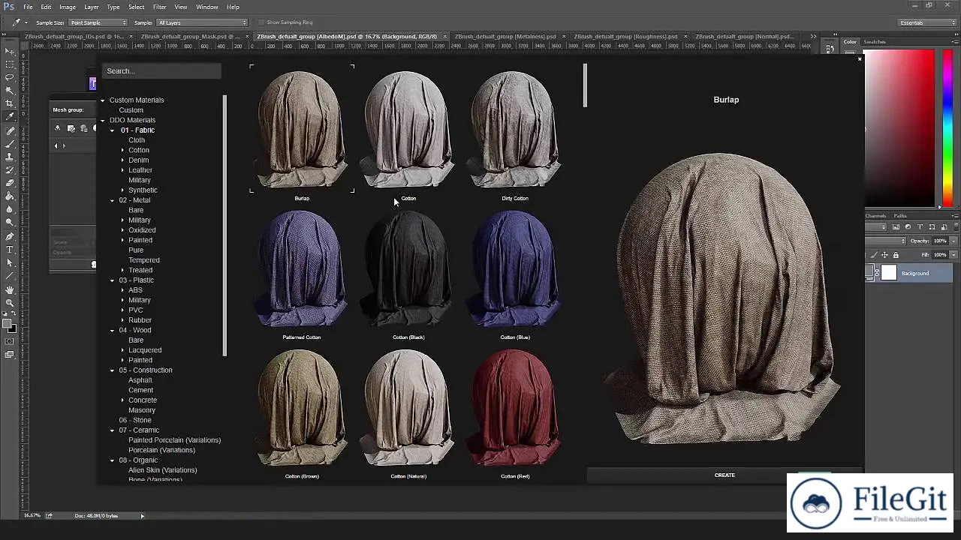961x540 pixels.
Task: Select the Magic Wand tool
Action: click(x=10, y=91)
